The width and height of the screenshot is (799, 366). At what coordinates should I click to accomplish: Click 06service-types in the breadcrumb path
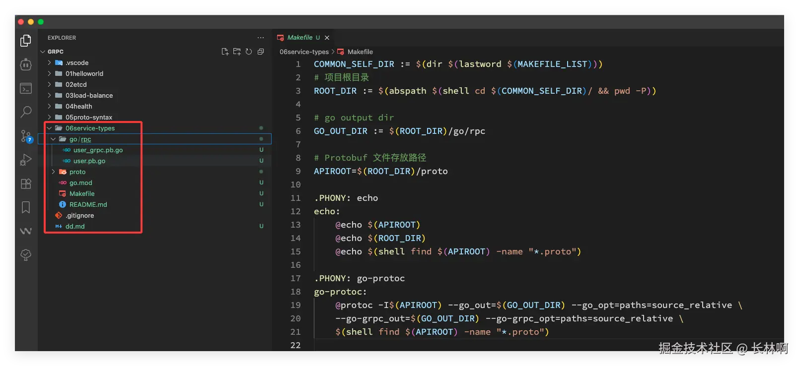click(x=304, y=52)
